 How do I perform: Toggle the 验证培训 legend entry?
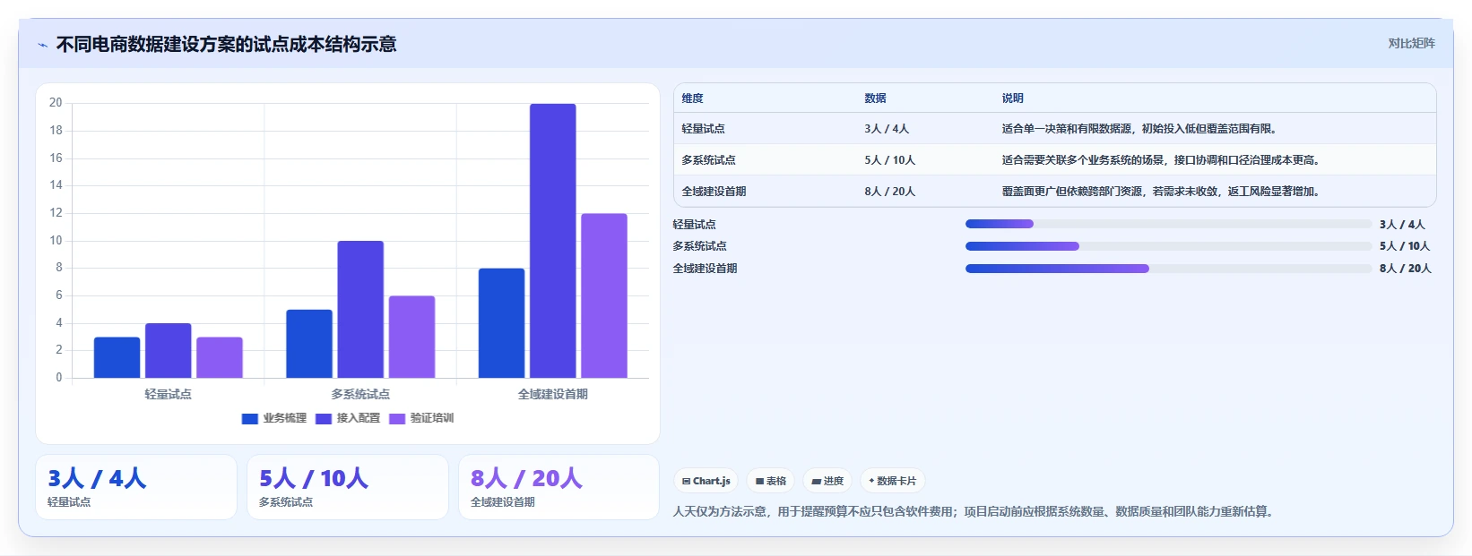pyautogui.click(x=421, y=418)
